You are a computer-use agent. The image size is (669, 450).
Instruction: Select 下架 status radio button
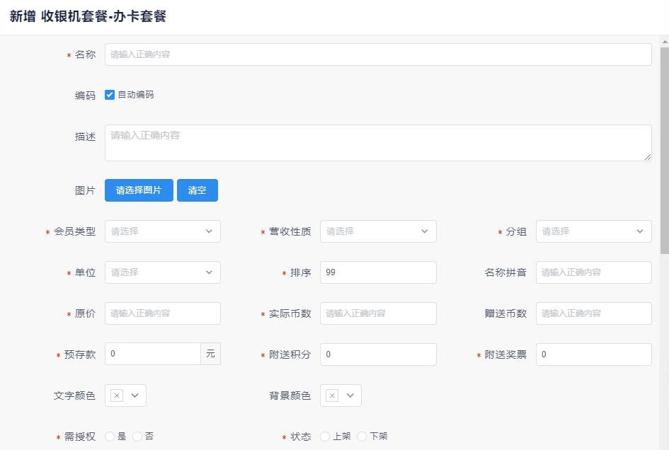[x=362, y=437]
